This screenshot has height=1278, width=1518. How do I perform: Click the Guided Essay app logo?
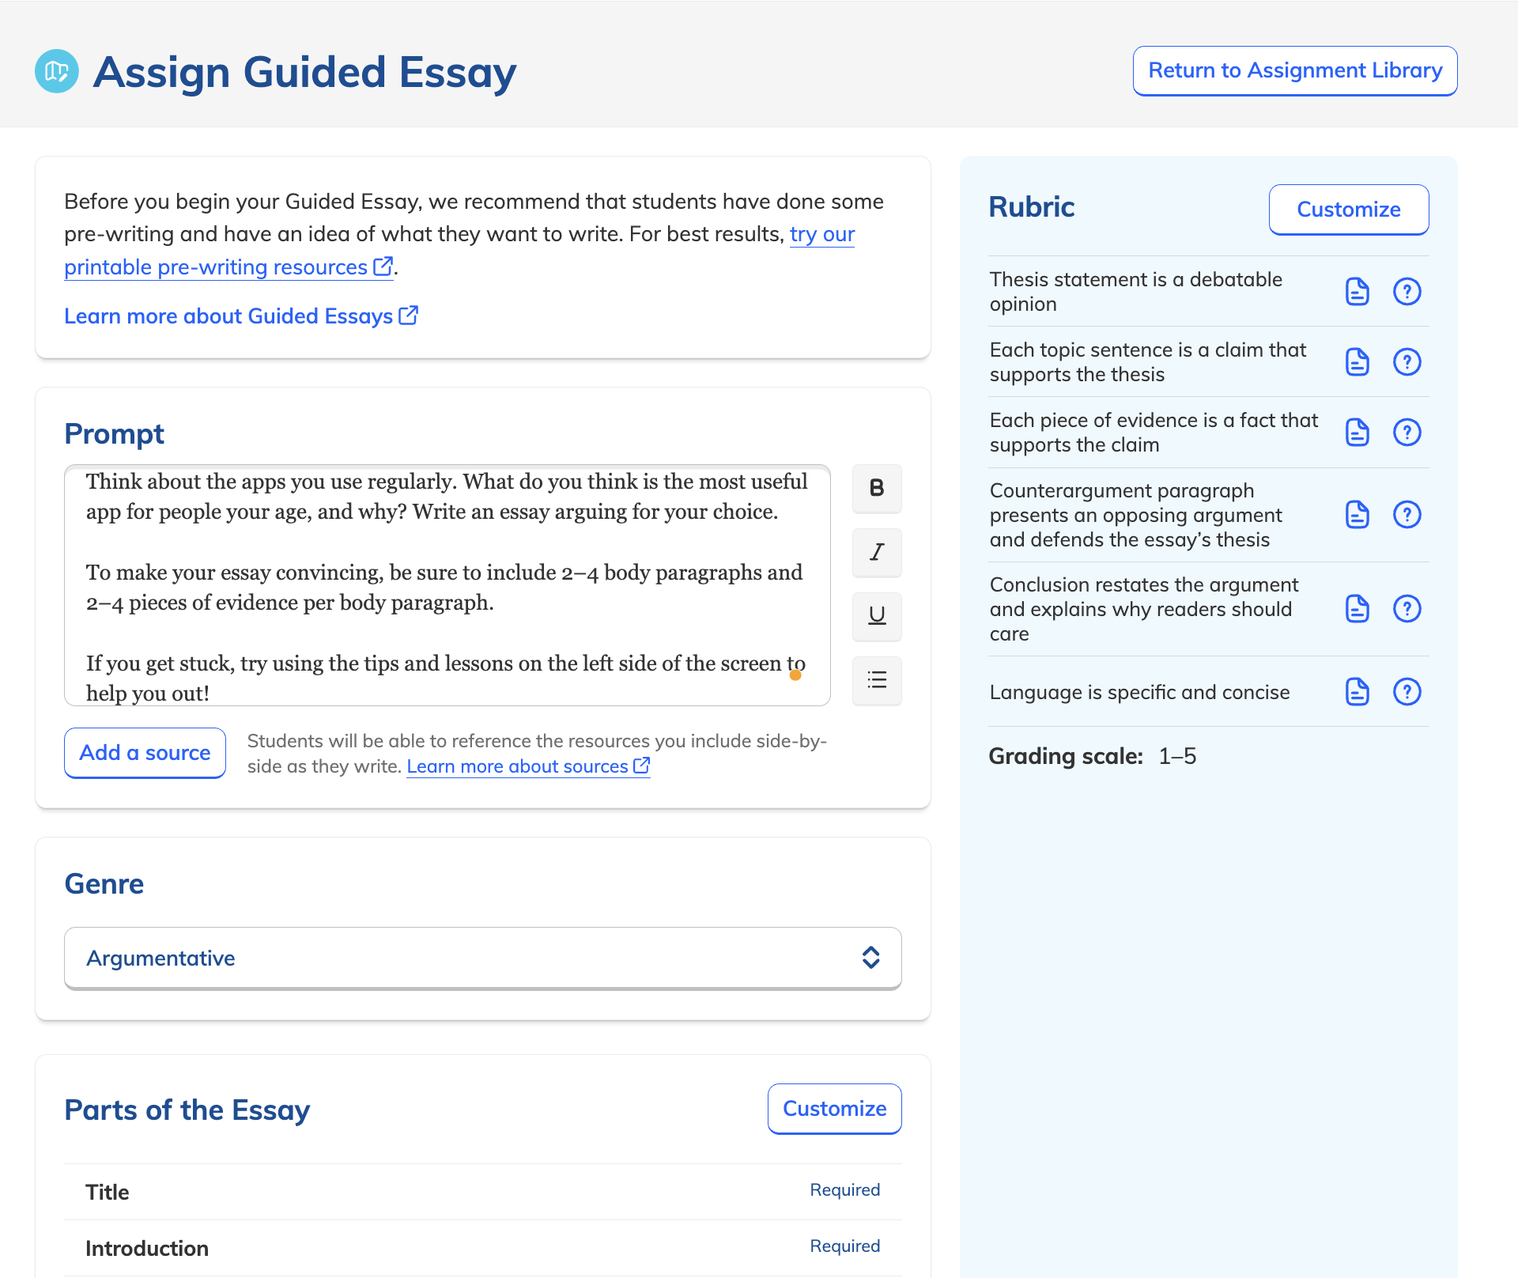(56, 70)
